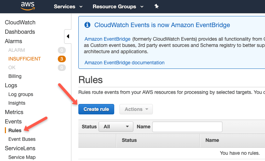Image resolution: width=265 pixels, height=161 pixels.
Task: Click the Create rule button
Action: click(x=96, y=109)
